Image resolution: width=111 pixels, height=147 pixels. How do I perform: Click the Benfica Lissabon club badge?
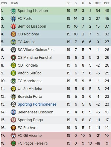point(13,26)
